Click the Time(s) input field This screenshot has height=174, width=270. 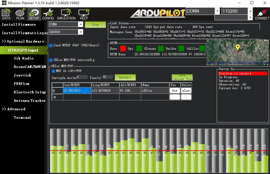coord(108,77)
